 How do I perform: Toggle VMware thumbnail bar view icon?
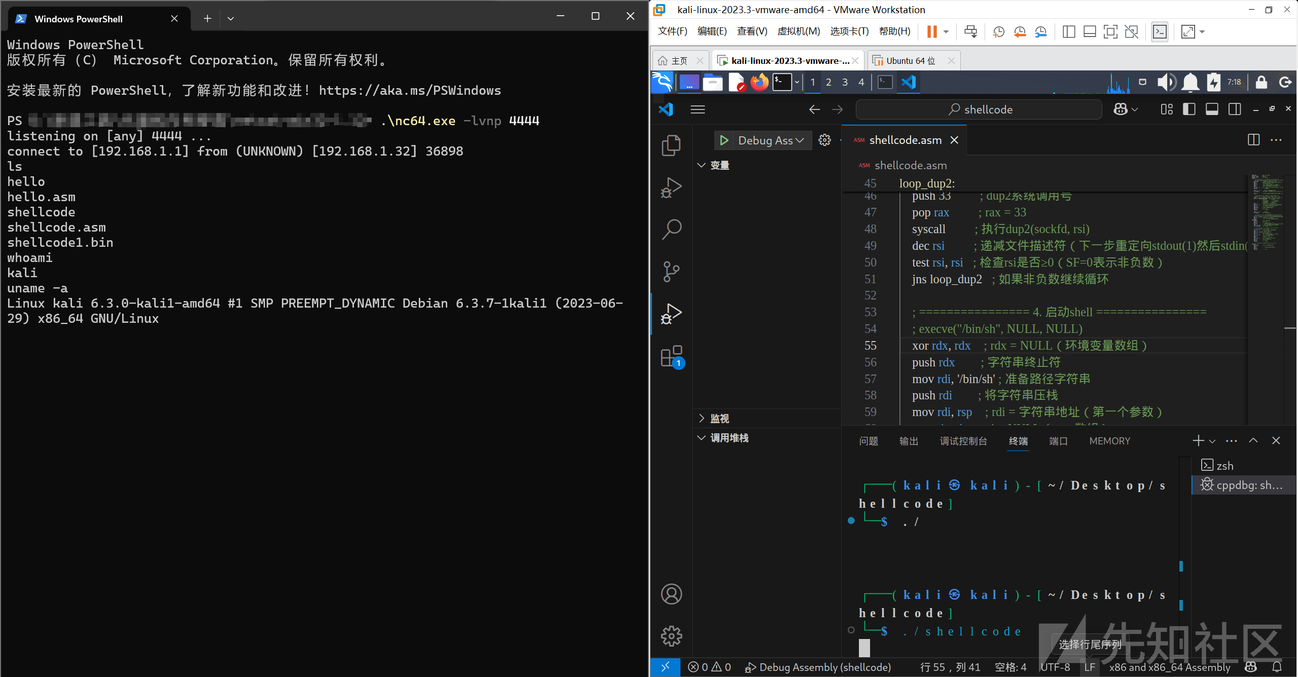click(1090, 31)
